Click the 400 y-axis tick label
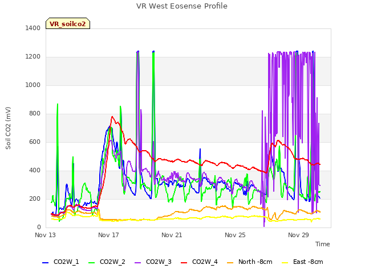 click(x=35, y=171)
